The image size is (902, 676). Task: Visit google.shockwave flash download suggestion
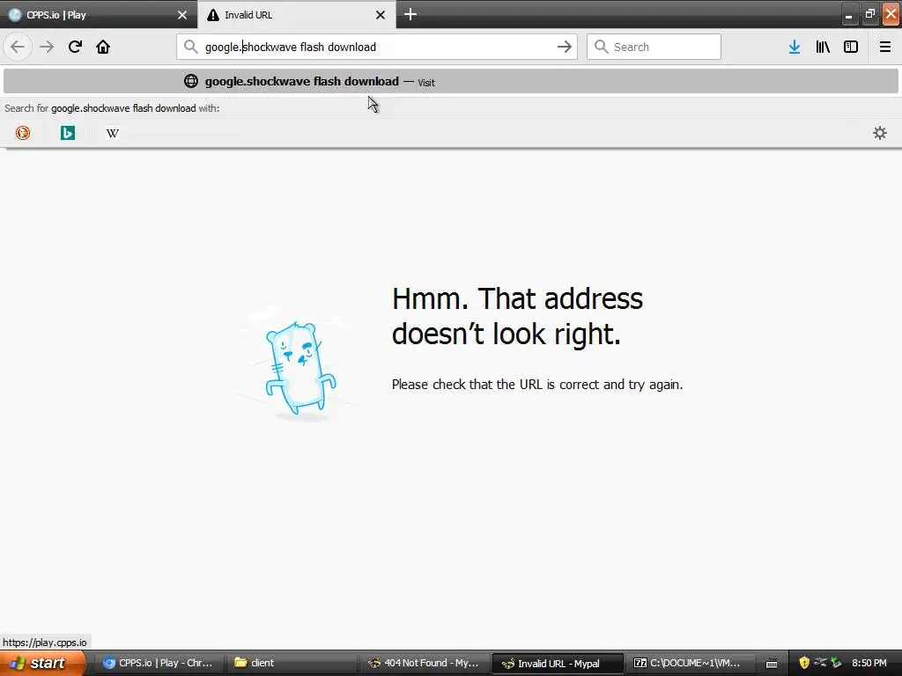click(451, 81)
